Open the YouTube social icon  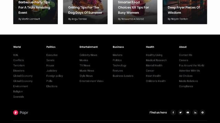coord(188,112)
